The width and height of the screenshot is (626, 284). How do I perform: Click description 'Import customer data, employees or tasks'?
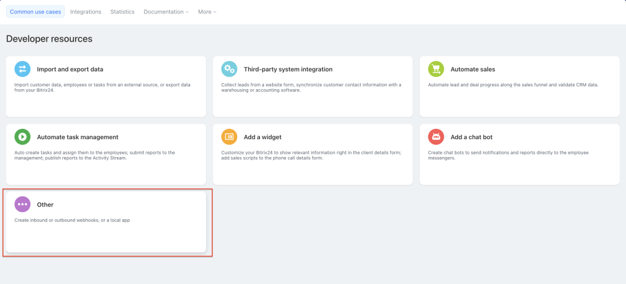tap(103, 87)
